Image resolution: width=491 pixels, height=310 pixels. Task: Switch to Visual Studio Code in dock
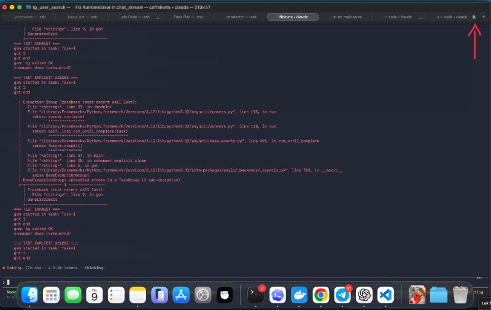385,295
